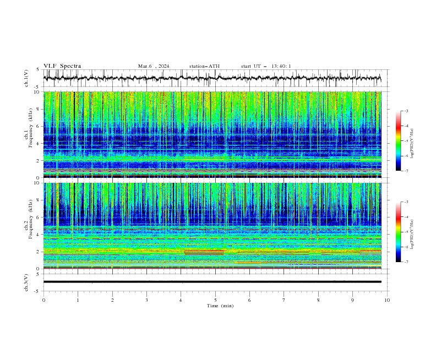The height and width of the screenshot is (337, 436).
Task: Click the upper colorbar's log(PSD) label
Action: coord(412,144)
